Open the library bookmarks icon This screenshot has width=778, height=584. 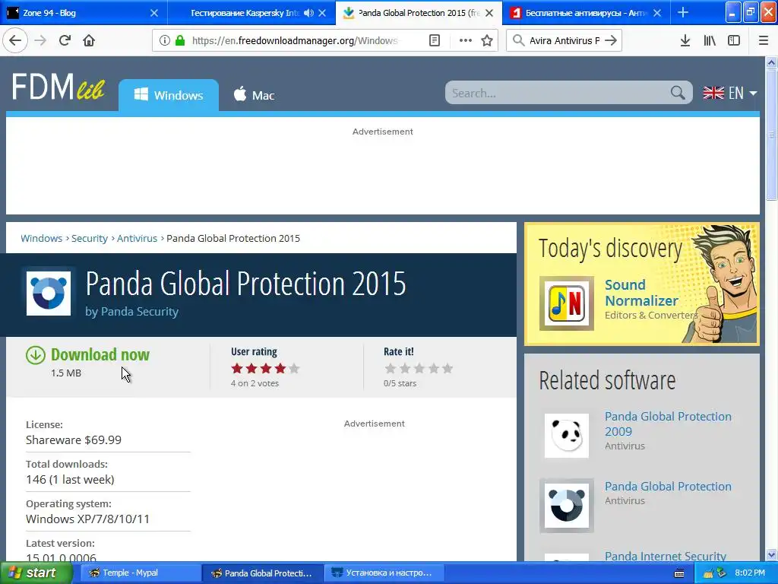click(x=710, y=41)
